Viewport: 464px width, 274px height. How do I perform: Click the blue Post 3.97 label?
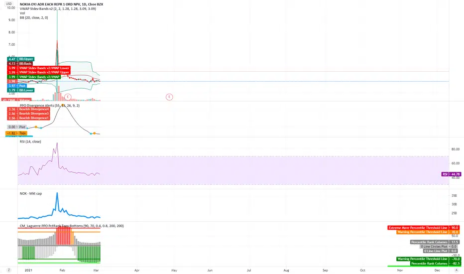point(17,86)
